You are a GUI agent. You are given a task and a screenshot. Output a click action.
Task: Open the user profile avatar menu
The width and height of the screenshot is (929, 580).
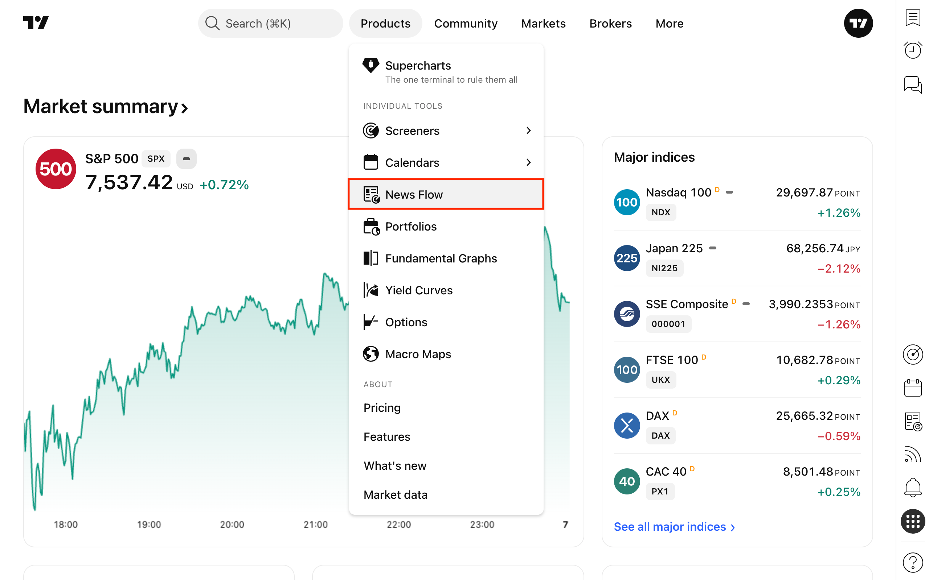pyautogui.click(x=858, y=24)
